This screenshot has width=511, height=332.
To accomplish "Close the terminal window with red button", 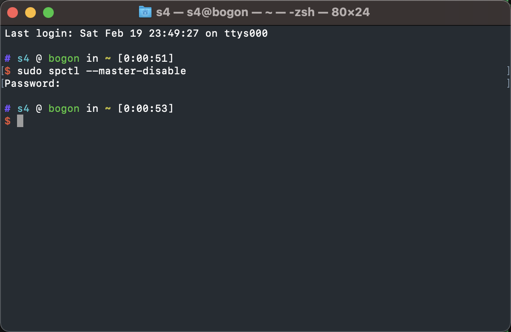I will coord(13,13).
